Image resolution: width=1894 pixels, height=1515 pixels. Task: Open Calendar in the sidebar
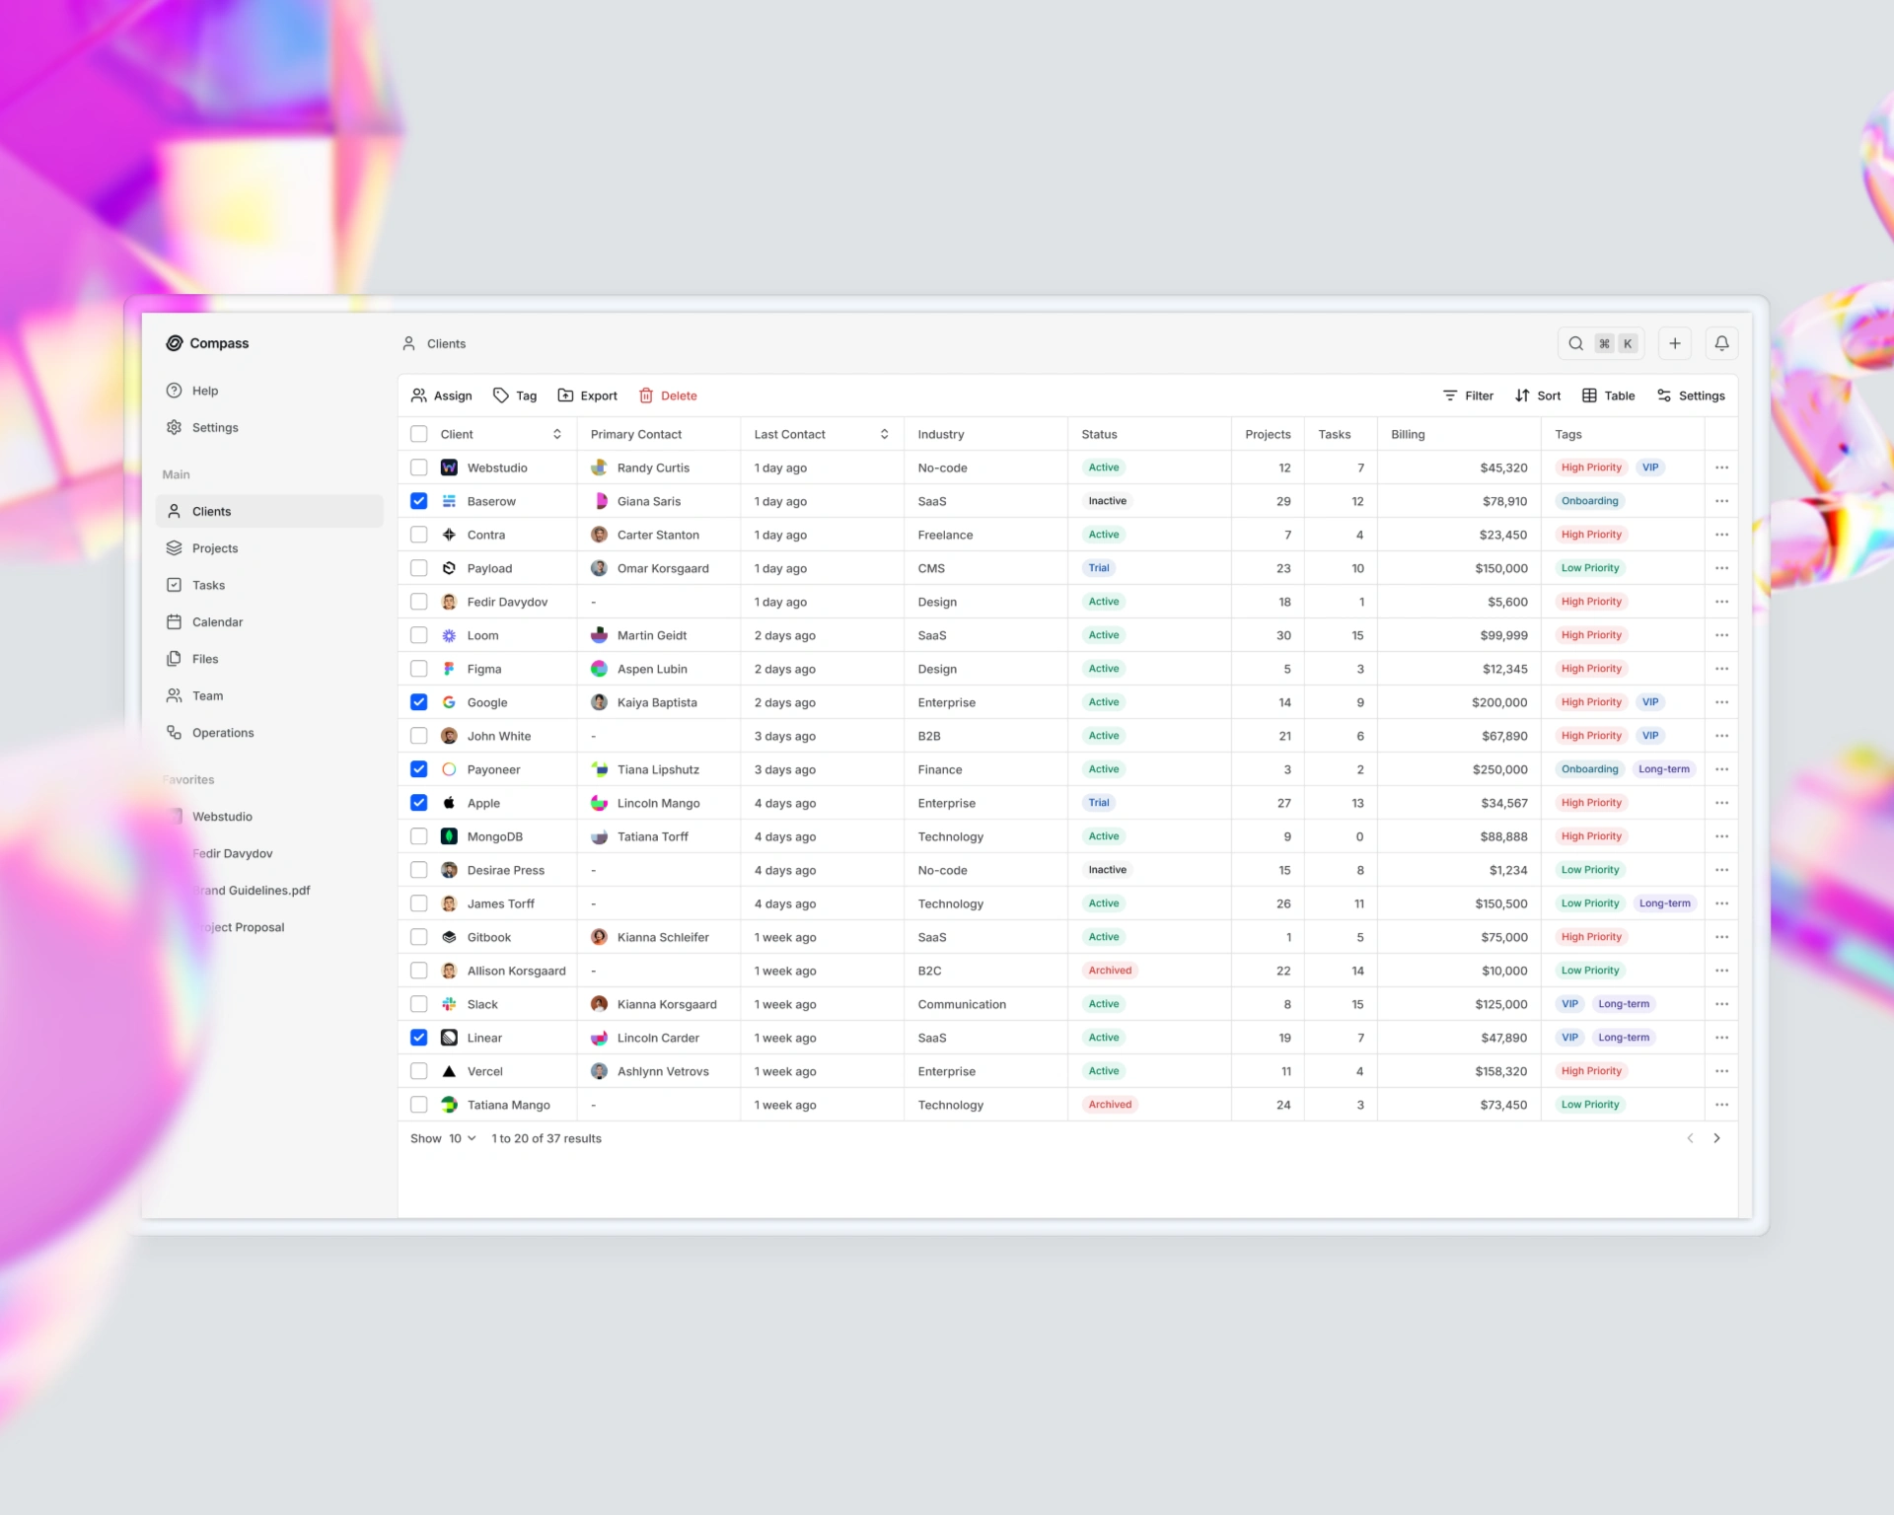click(x=217, y=622)
